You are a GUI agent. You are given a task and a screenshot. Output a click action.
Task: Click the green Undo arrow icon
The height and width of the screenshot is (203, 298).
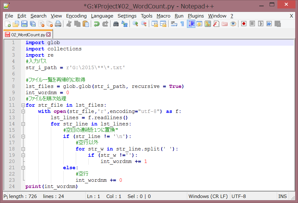[x=96, y=24]
